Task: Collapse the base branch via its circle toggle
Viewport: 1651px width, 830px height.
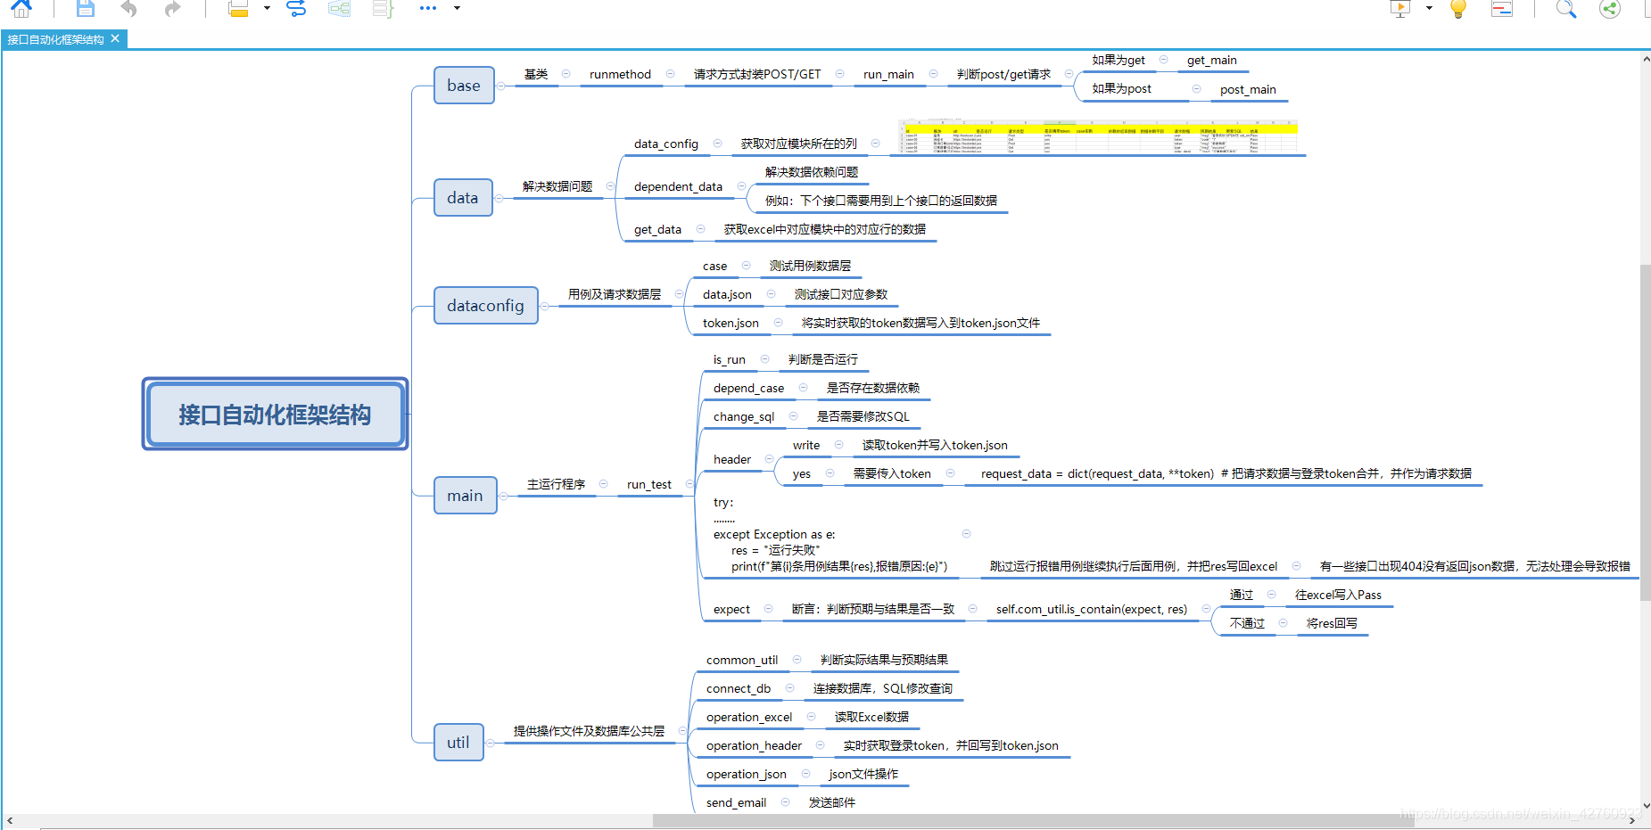Action: coord(501,86)
